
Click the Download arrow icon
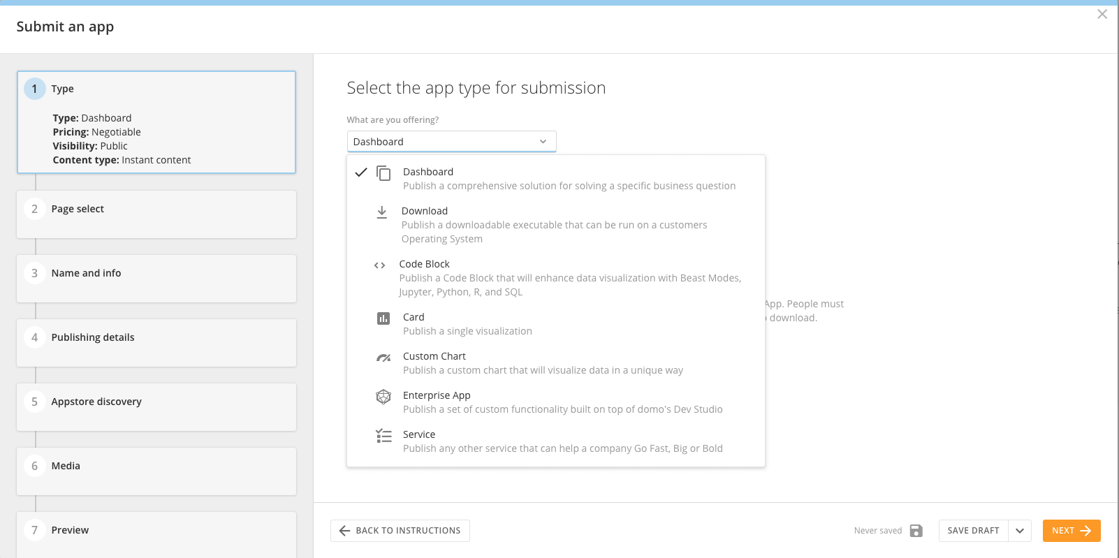(x=381, y=212)
